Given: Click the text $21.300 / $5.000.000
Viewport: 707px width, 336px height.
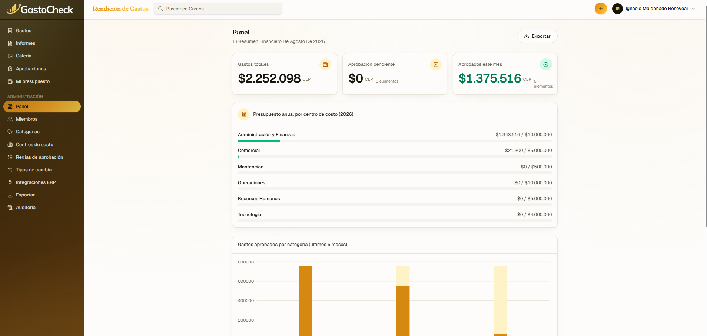Looking at the screenshot, I should (528, 151).
